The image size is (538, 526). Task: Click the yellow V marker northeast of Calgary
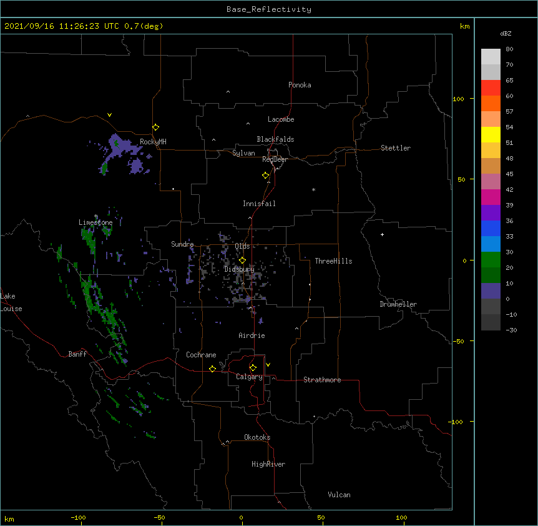click(268, 365)
